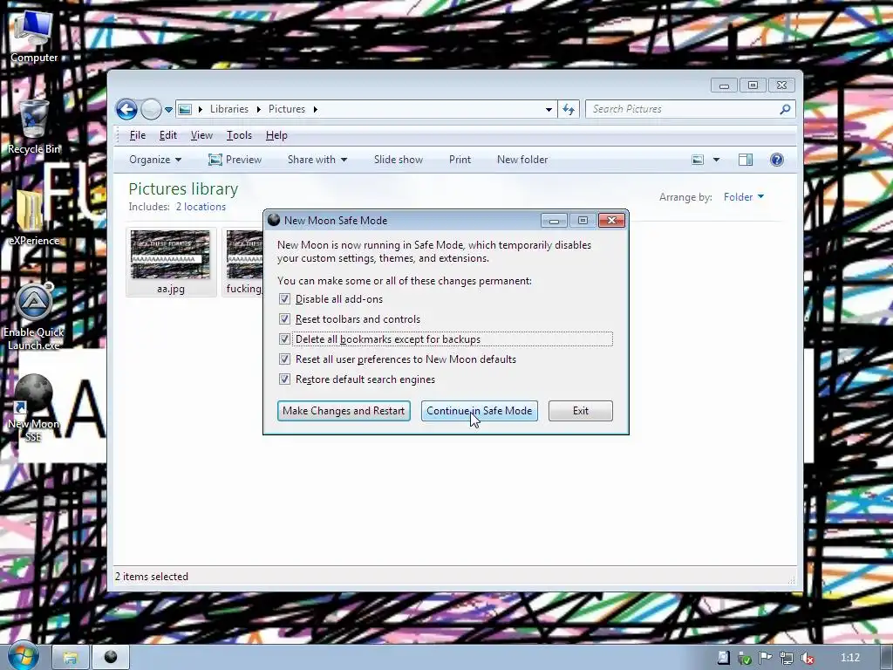The image size is (893, 670).
Task: Click Print in Explorer toolbar
Action: [x=460, y=160]
